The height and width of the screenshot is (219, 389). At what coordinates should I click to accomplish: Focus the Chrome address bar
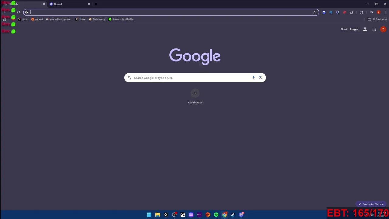pos(171,12)
